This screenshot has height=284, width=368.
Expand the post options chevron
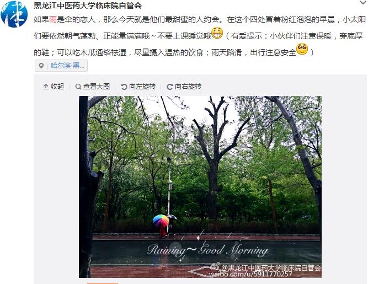pos(363,3)
